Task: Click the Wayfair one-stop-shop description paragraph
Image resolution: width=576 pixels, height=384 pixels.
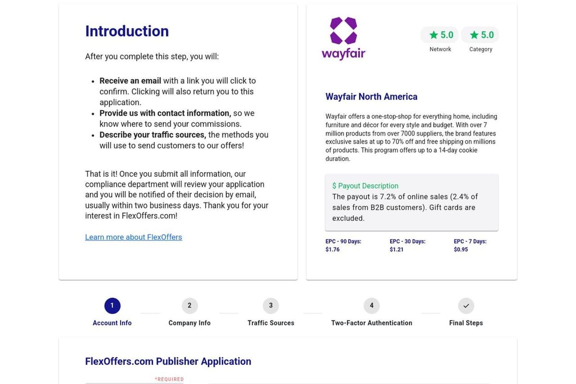Action: (411, 137)
